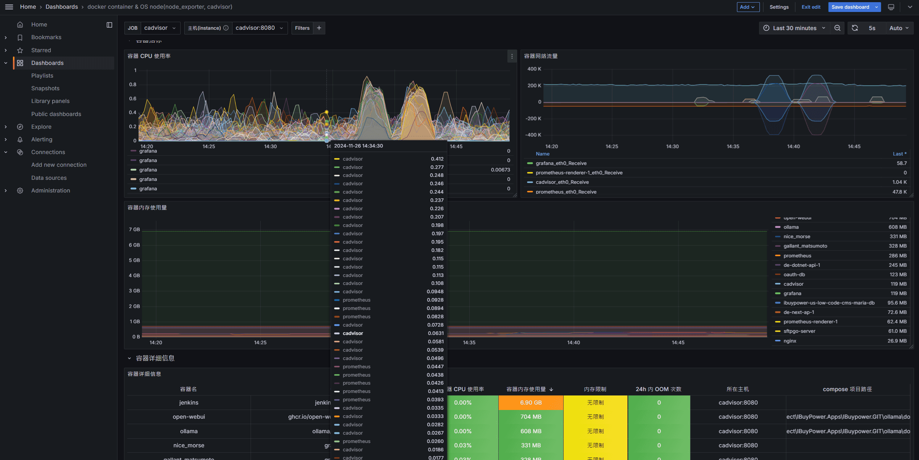Open the 容器 CPU 使用率 panel menu

(512, 57)
